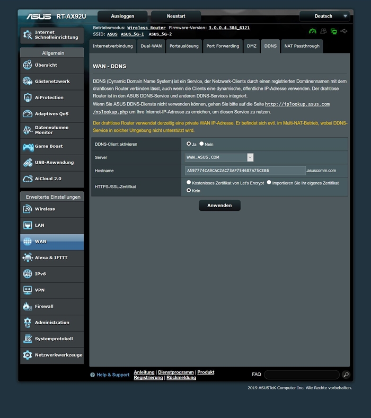Image resolution: width=371 pixels, height=418 pixels.
Task: Click the Firewall flame icon
Action: coord(28,306)
